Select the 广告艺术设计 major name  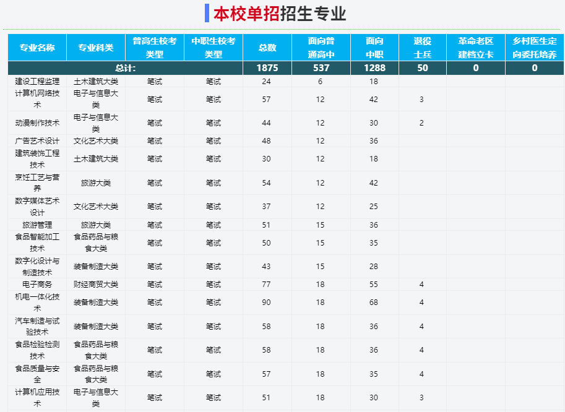[37, 141]
